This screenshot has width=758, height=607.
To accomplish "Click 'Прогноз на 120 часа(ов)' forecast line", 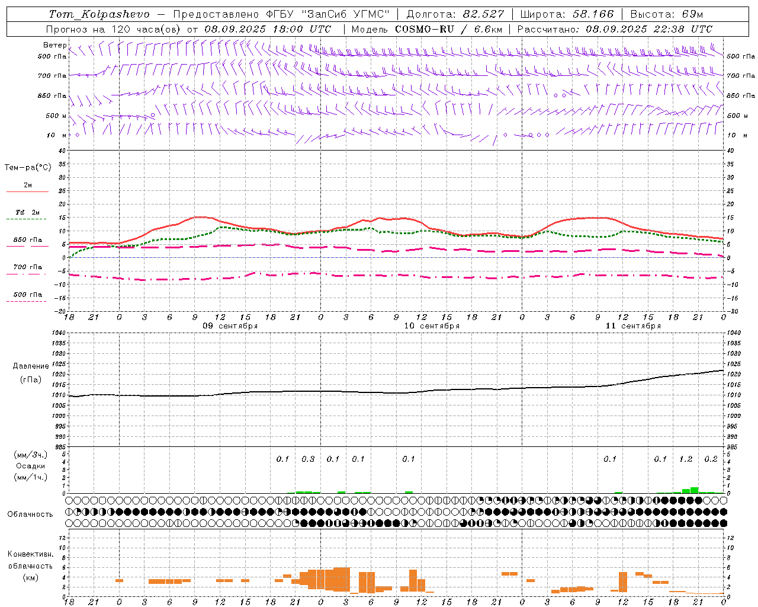I will tap(114, 29).
